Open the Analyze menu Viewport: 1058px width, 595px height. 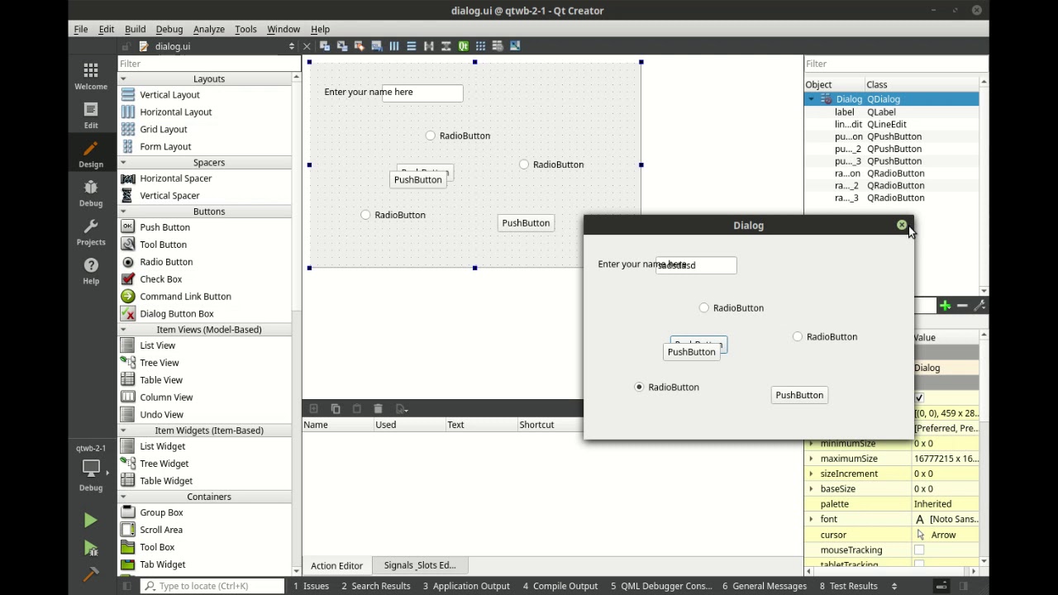click(209, 29)
